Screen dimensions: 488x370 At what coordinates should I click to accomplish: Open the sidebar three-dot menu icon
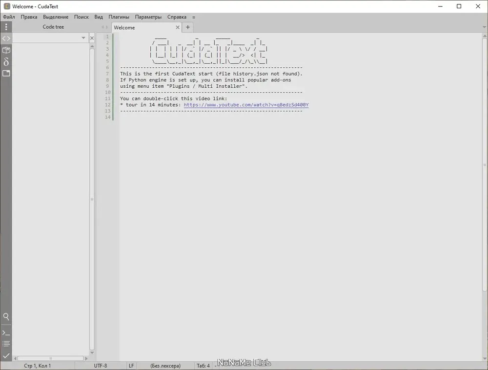click(6, 27)
